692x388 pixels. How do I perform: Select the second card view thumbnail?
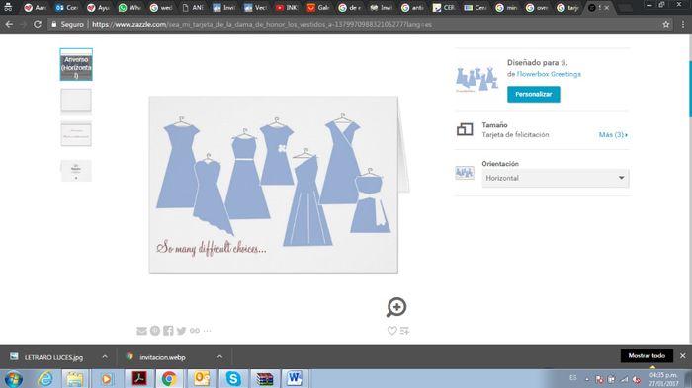(76, 100)
